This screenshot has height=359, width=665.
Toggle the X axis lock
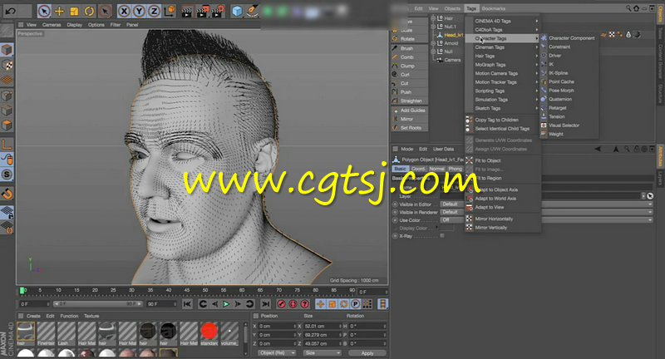click(123, 11)
